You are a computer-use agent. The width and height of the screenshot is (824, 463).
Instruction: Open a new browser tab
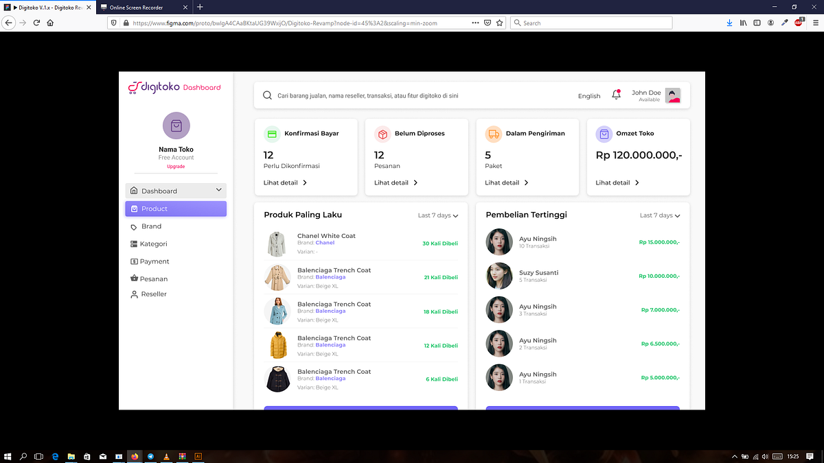pos(200,7)
